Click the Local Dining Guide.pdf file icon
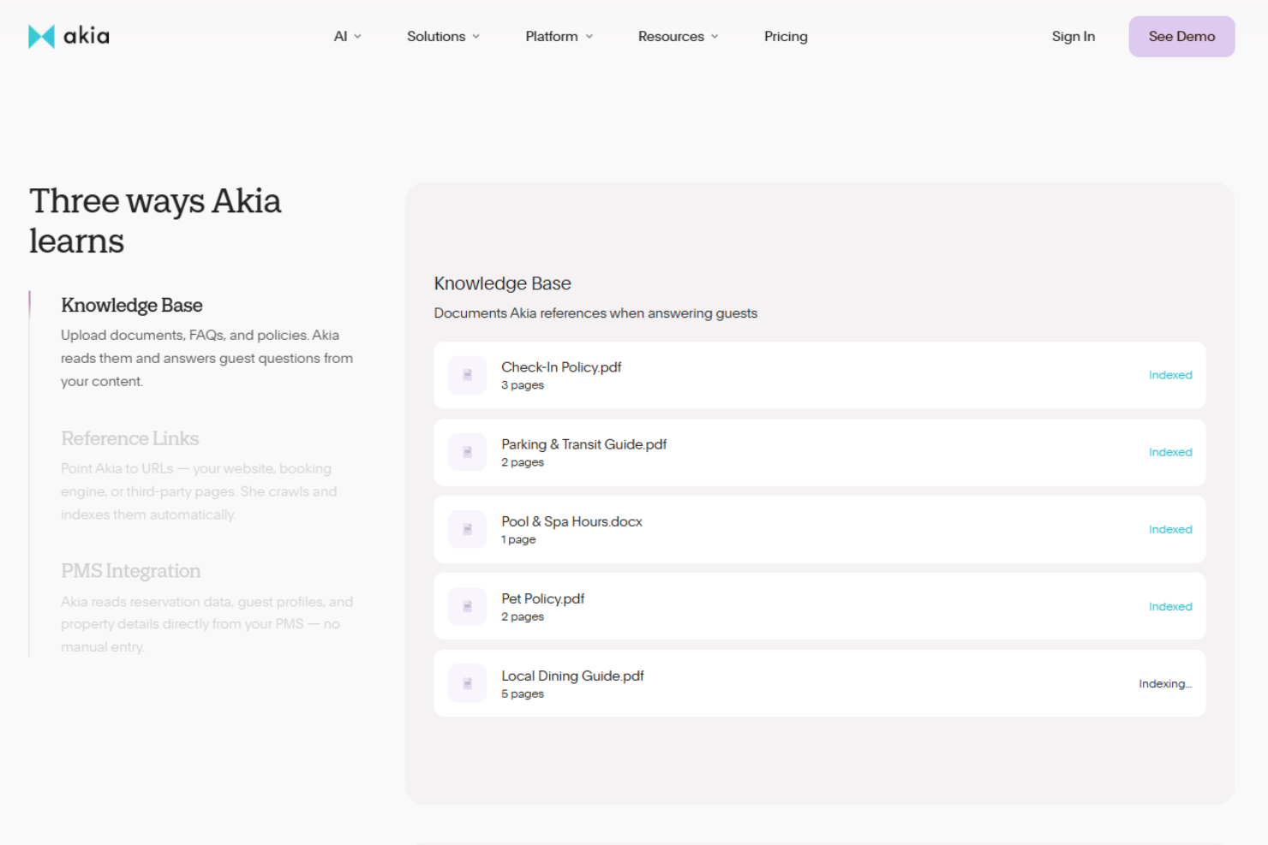The width and height of the screenshot is (1268, 845). click(467, 682)
